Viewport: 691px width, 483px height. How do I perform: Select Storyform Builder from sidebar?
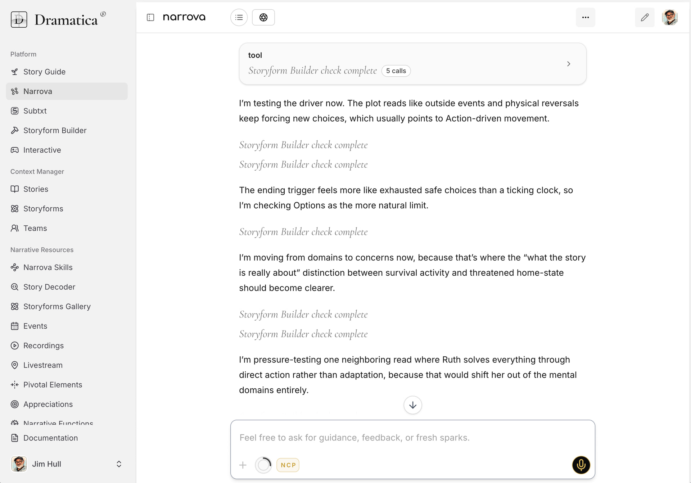tap(55, 130)
